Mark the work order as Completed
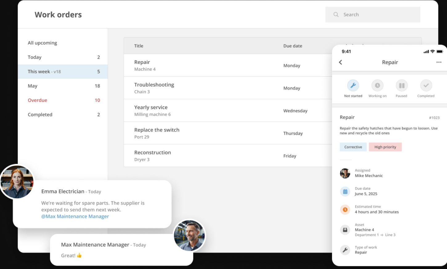 tap(426, 86)
